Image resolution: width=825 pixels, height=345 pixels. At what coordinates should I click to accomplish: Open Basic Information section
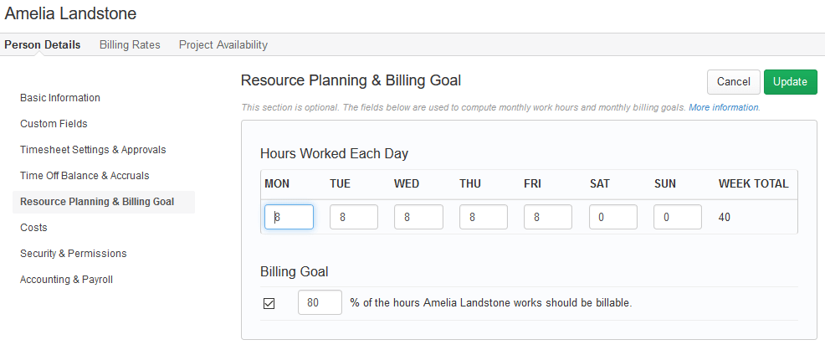pyautogui.click(x=60, y=98)
